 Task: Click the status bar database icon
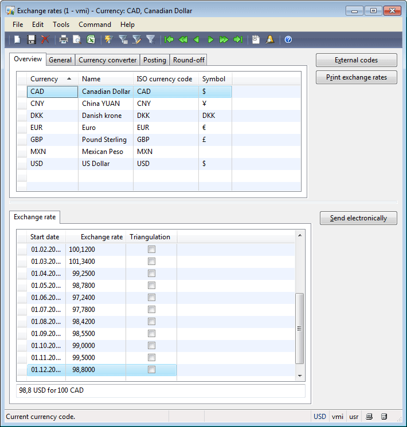pos(384,416)
